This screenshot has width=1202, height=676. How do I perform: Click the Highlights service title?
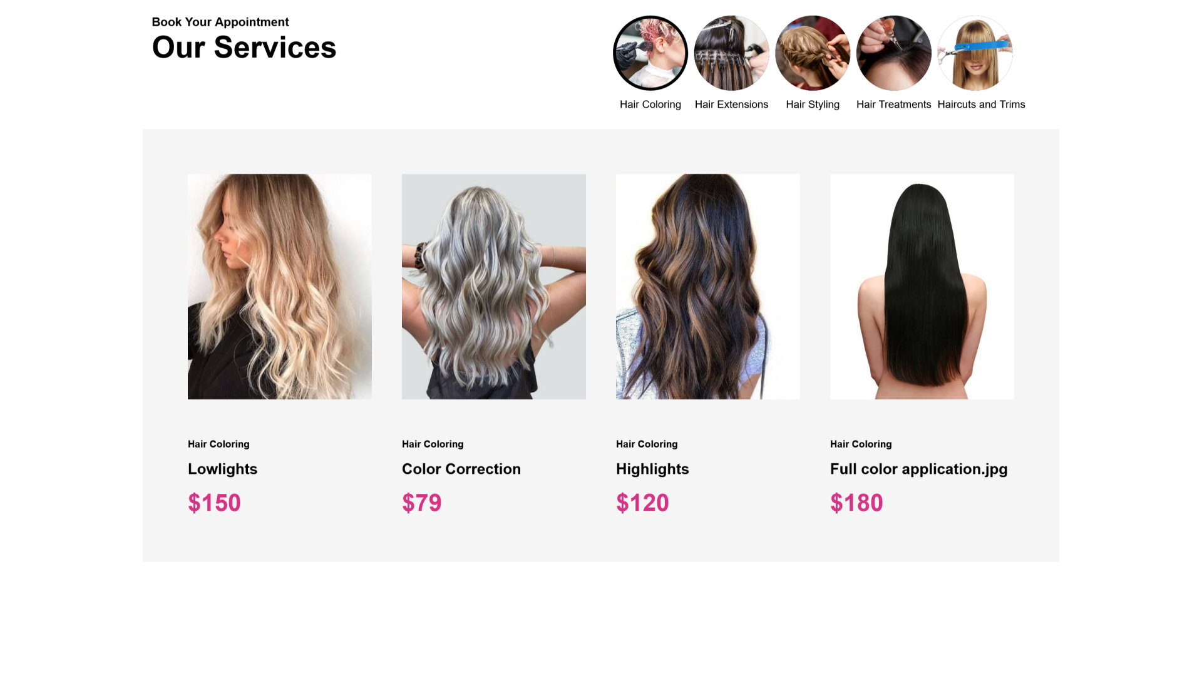click(652, 469)
